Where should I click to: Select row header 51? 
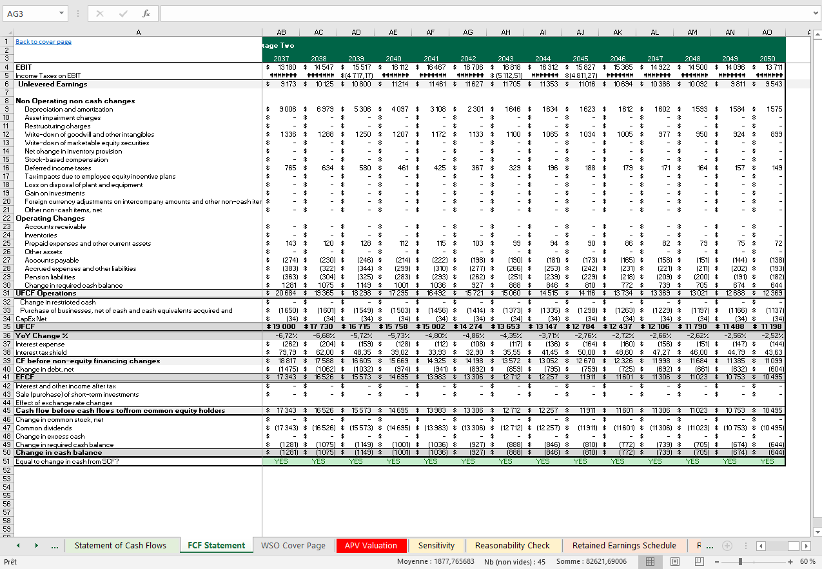point(7,461)
